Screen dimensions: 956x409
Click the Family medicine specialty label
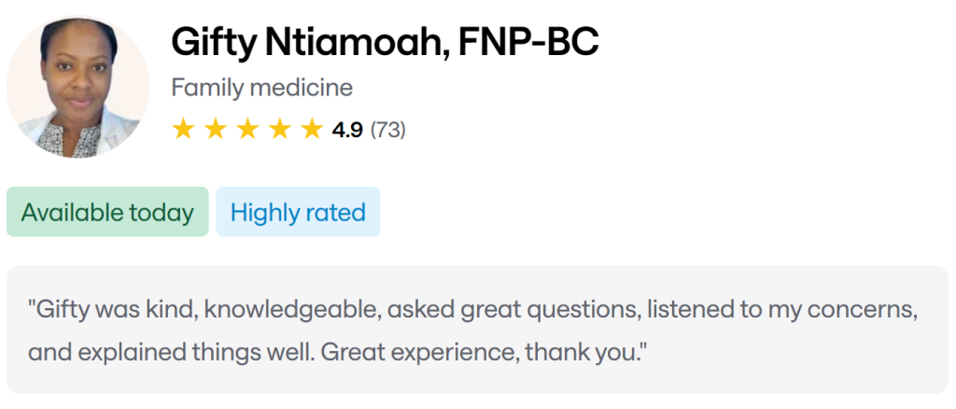point(262,89)
